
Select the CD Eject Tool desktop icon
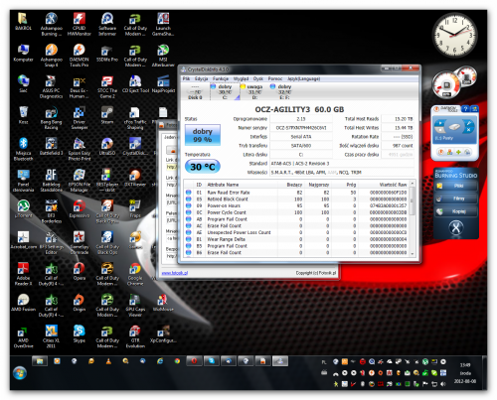click(135, 84)
